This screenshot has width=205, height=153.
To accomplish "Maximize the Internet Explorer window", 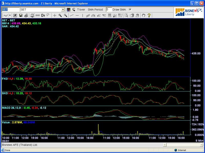I will (x=197, y=3).
